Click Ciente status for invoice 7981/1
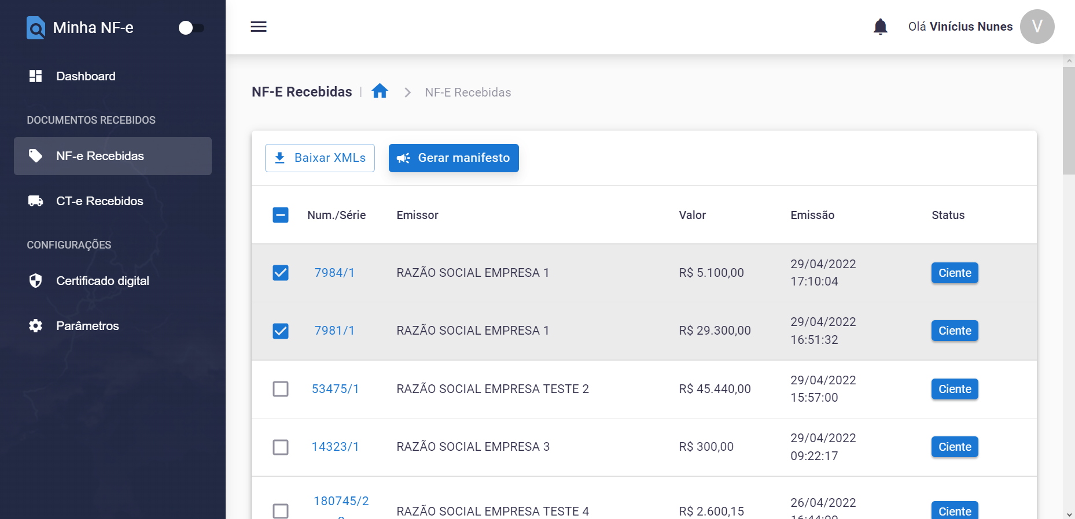1075x519 pixels. 955,331
